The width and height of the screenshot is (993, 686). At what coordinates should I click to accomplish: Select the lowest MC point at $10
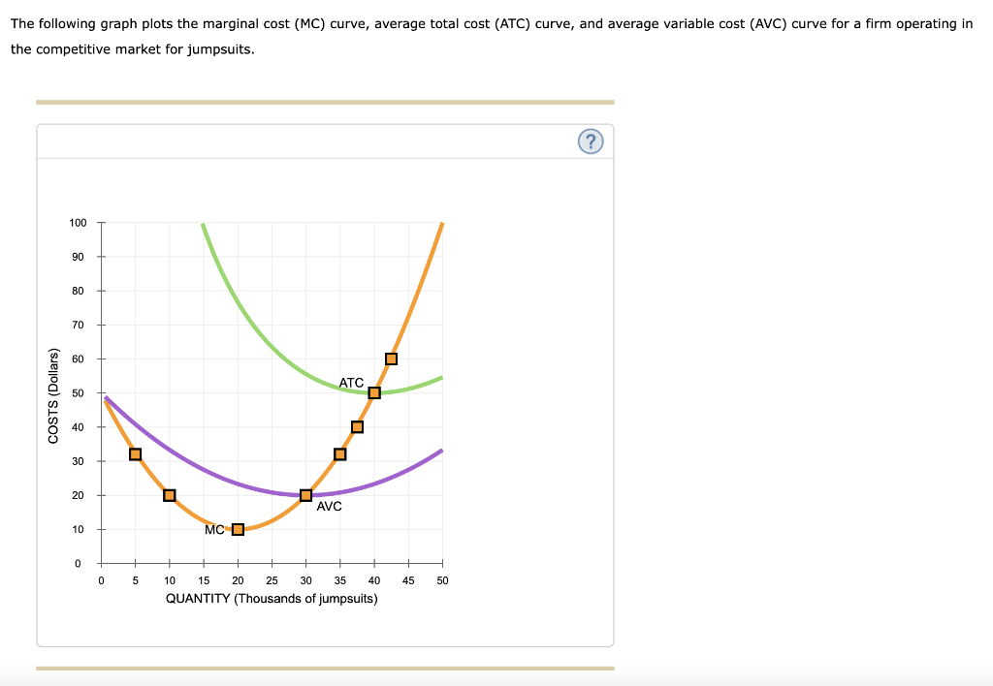(x=237, y=529)
